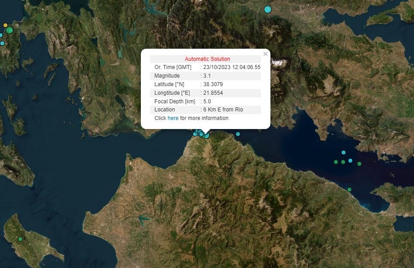Close the Automatic Solution popup
This screenshot has width=414, height=268.
(x=265, y=54)
